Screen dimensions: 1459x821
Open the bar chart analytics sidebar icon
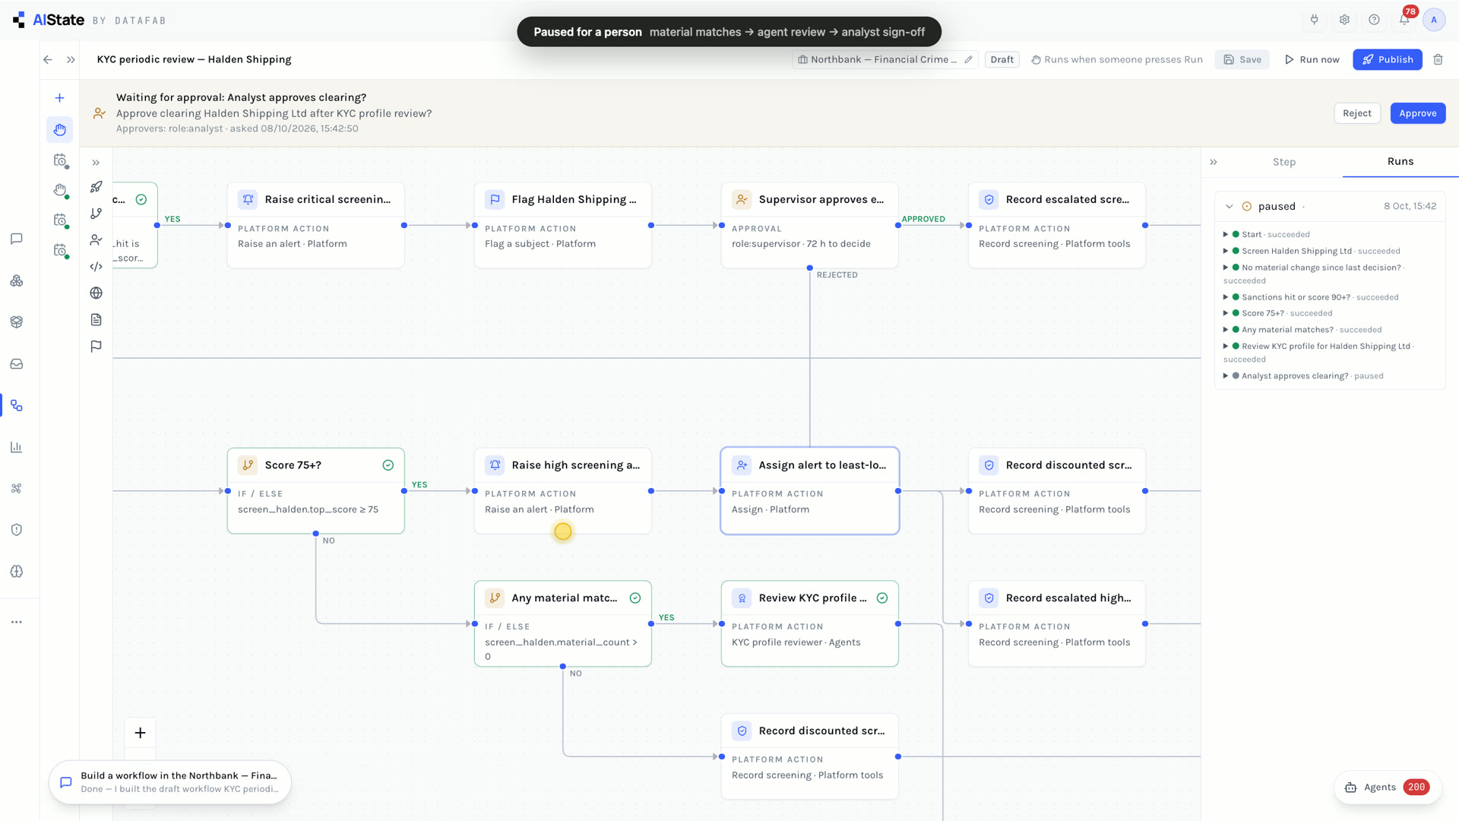[16, 447]
